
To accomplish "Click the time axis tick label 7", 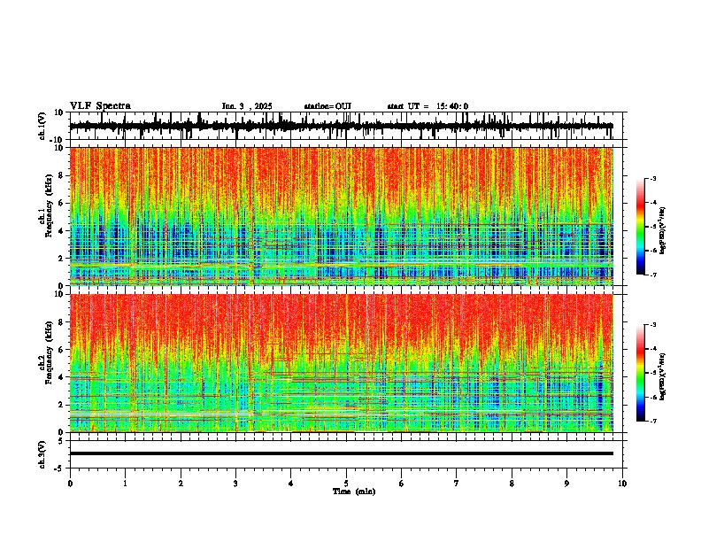I will click(457, 484).
